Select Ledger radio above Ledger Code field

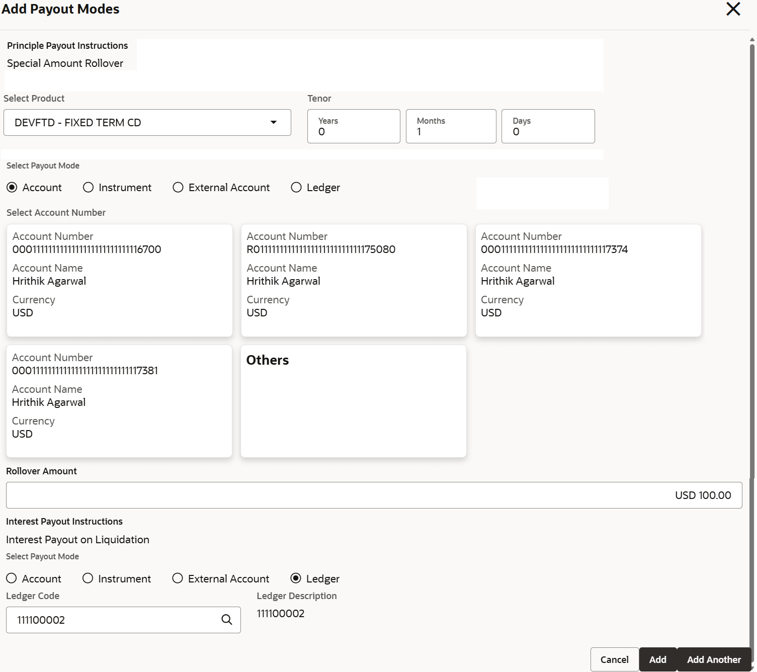click(x=296, y=578)
